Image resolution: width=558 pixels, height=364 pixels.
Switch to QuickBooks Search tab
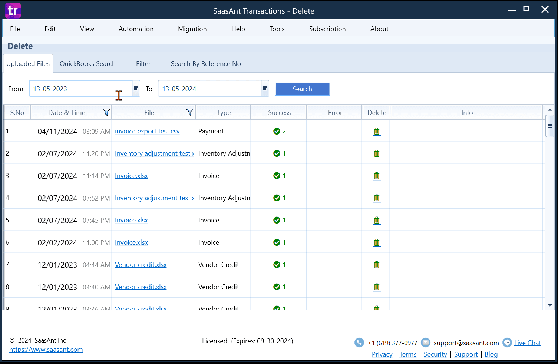click(88, 64)
